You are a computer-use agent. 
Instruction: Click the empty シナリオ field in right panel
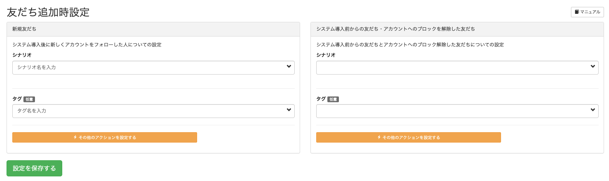click(457, 68)
